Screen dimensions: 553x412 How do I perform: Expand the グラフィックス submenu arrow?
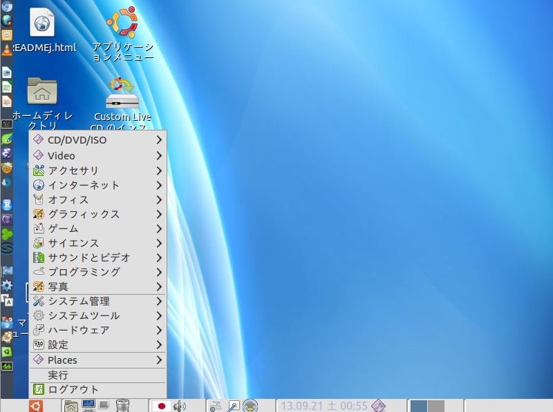pos(159,214)
